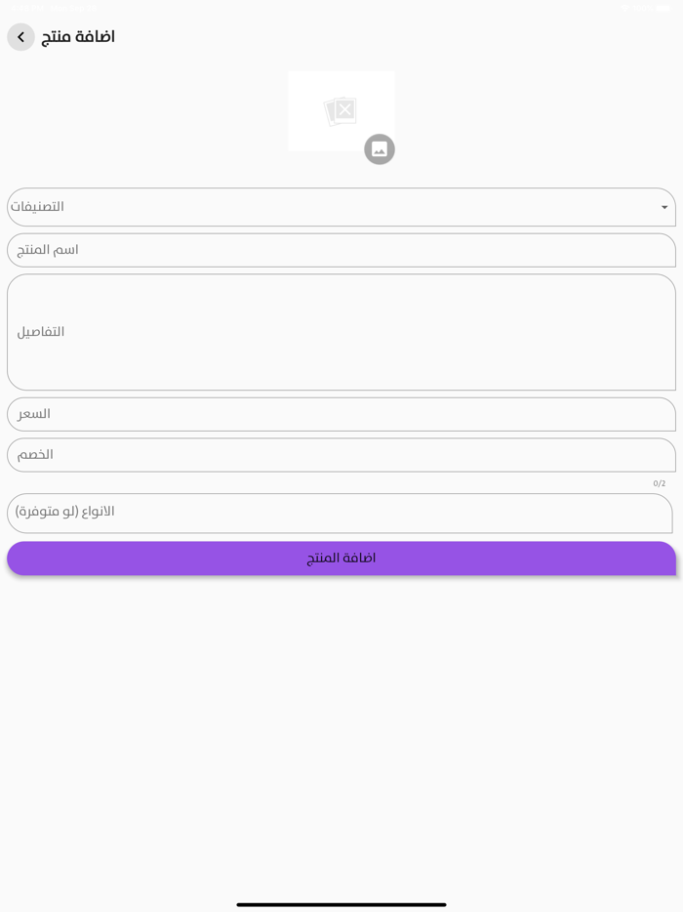
Task: Tap the image placeholder thumbnail icon
Action: tap(341, 110)
